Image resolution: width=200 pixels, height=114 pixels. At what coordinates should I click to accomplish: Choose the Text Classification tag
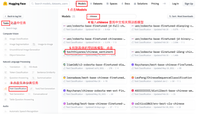point(18,89)
